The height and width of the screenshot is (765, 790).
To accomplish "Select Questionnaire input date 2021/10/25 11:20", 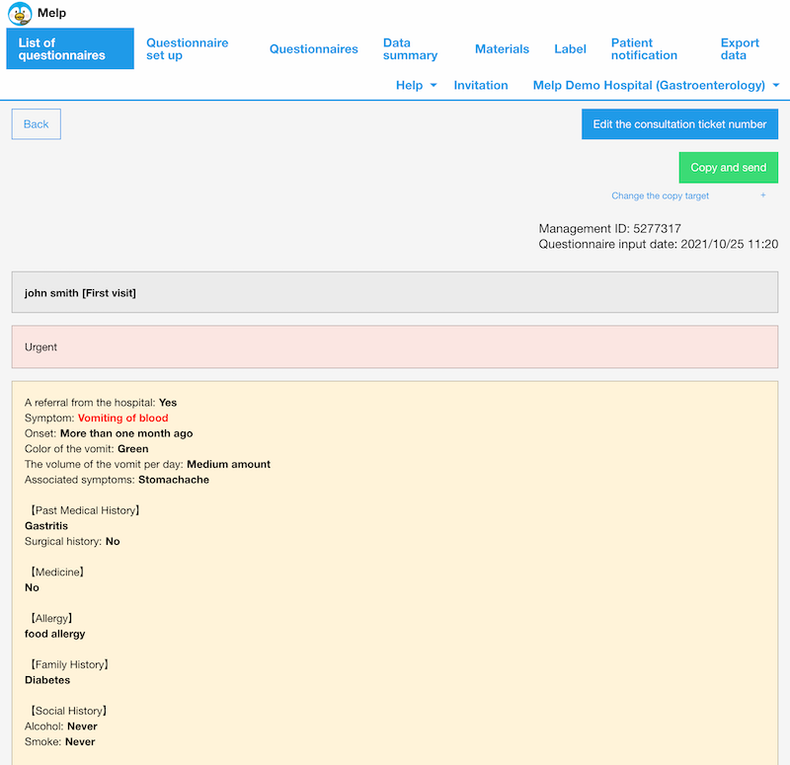I will [x=658, y=244].
